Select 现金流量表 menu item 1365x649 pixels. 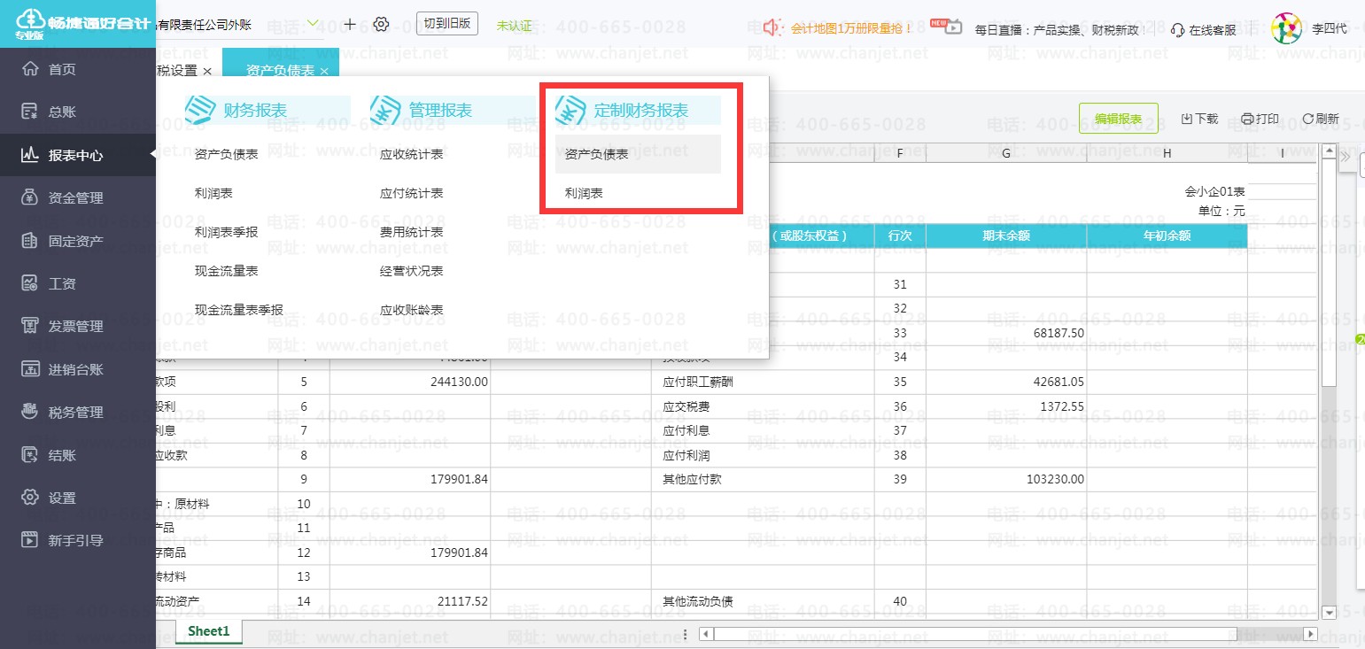coord(227,271)
